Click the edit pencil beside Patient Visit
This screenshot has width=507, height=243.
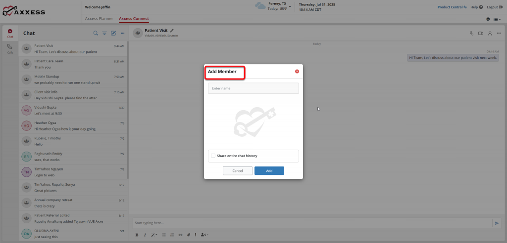[x=172, y=31]
